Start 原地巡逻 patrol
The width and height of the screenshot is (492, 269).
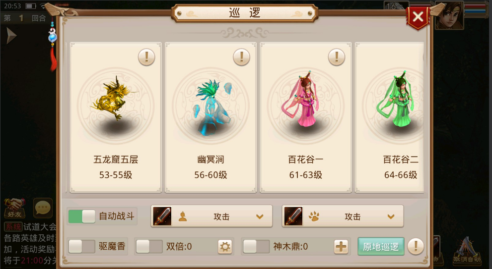381,246
